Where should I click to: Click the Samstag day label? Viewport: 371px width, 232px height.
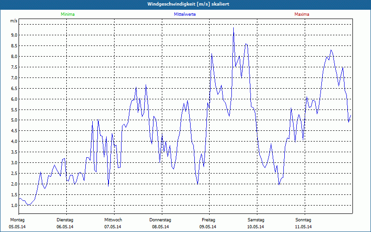tap(256, 220)
